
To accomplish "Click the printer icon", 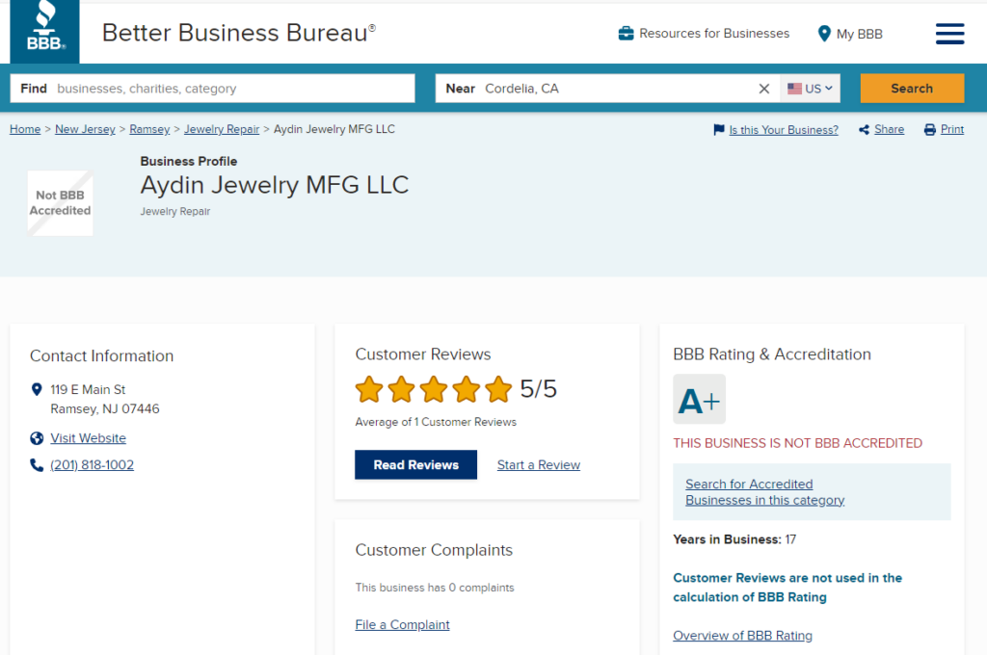I will 930,130.
